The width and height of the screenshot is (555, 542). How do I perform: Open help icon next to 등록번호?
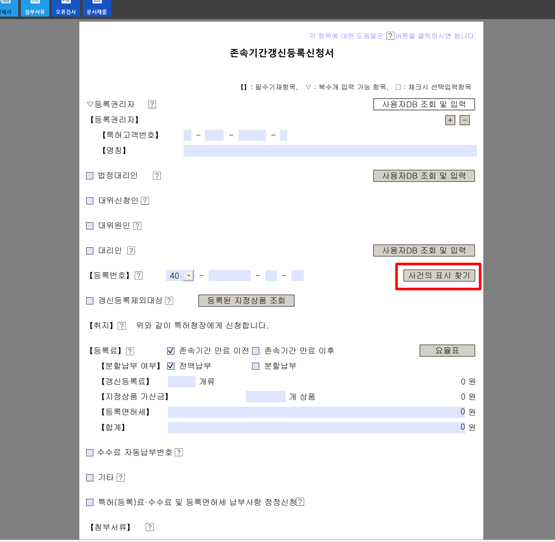(x=139, y=276)
